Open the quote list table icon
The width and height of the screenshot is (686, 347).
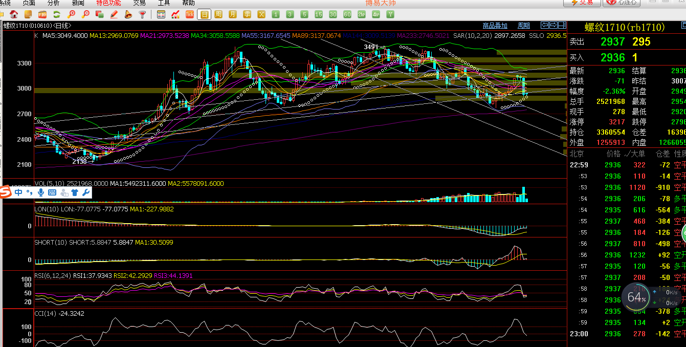[x=161, y=14]
